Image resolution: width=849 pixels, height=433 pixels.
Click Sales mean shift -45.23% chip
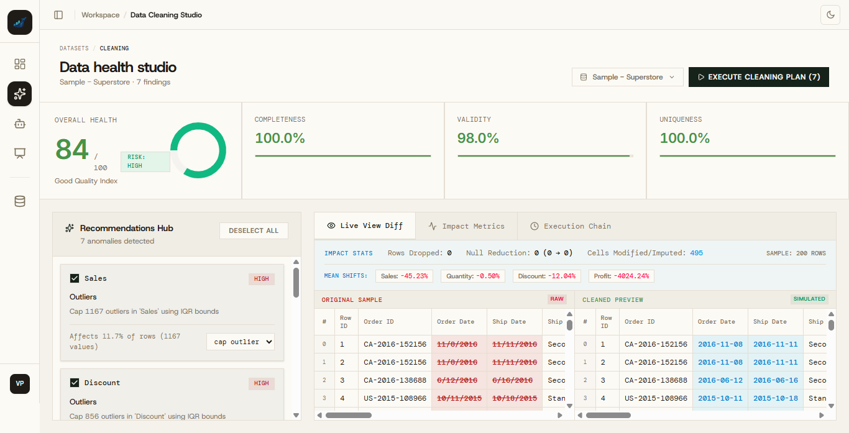pos(405,276)
